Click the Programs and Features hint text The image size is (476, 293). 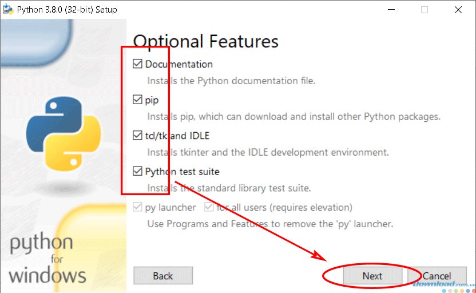tap(270, 224)
